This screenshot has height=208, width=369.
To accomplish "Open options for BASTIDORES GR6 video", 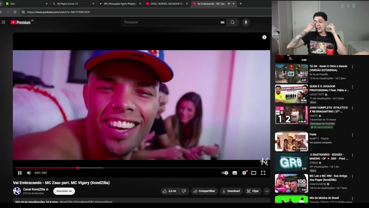I will point(352,155).
